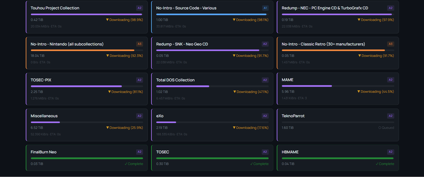424x177 pixels.
Task: Click the A2 badge on TOSEC card
Action: click(x=265, y=152)
